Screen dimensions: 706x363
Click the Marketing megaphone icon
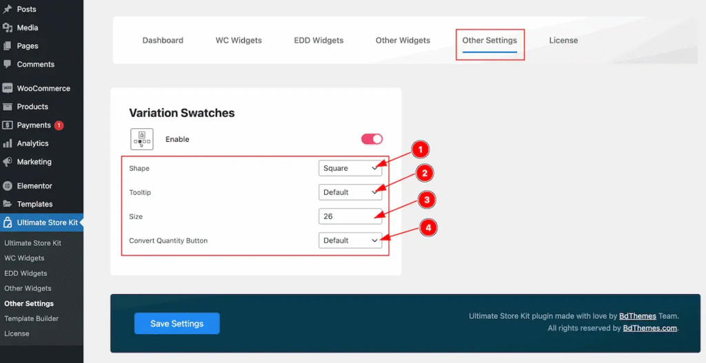click(7, 161)
